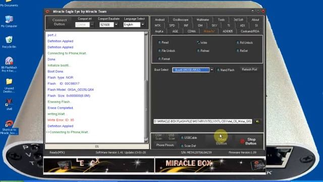
Task: Click the log panel vertical scrollbar
Action: tap(146, 87)
